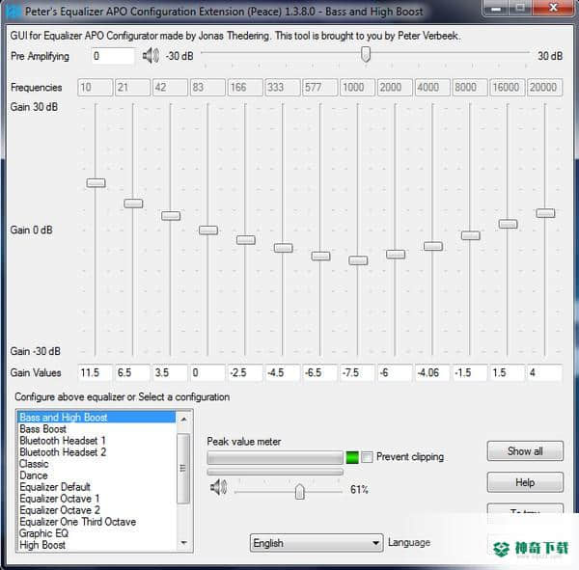Select the Bass Boost configuration
The width and height of the screenshot is (579, 570).
pos(97,429)
